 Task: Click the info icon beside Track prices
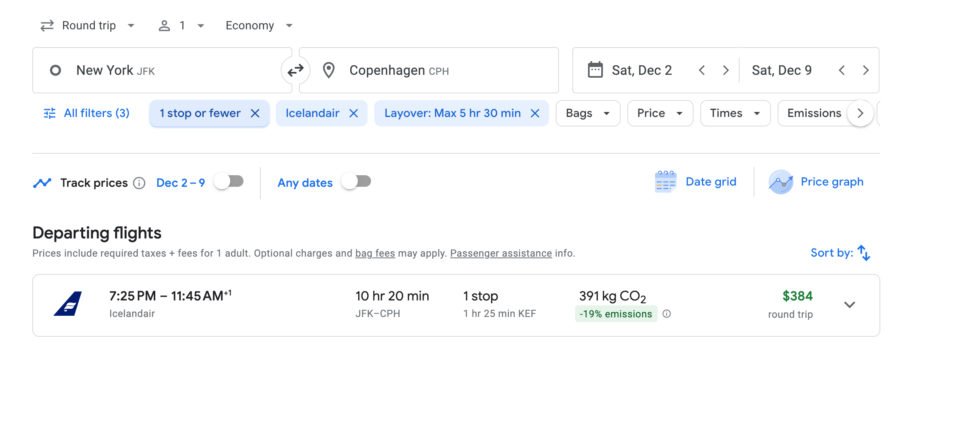139,183
